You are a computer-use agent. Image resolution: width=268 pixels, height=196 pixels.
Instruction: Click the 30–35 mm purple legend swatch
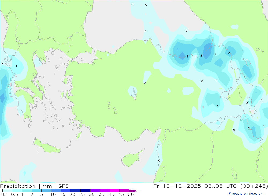[x=95, y=191]
